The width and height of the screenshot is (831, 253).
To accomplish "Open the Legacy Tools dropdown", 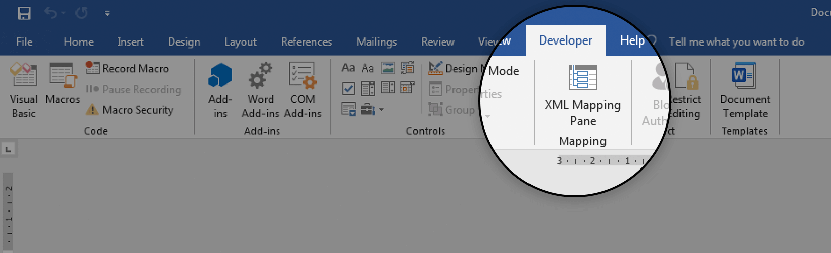I will [372, 109].
